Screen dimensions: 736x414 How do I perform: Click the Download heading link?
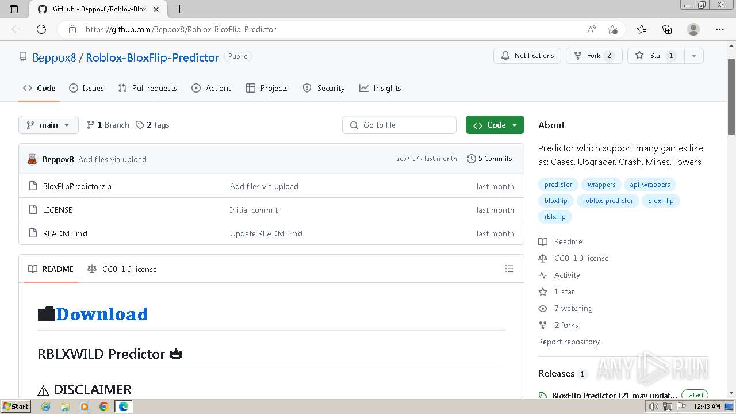[101, 314]
